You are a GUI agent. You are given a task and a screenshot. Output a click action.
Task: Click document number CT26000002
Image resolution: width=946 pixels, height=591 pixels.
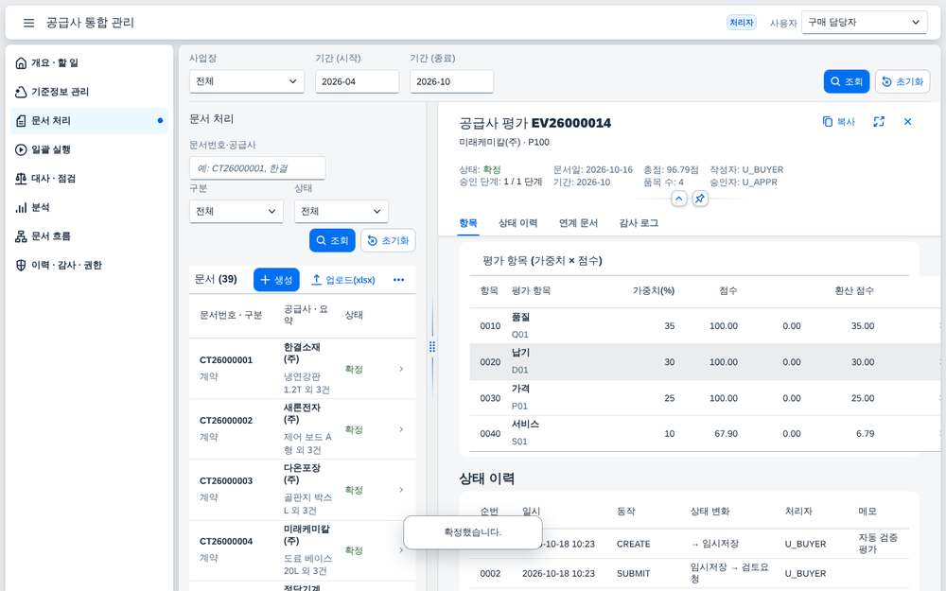(226, 421)
